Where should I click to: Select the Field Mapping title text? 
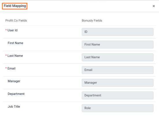15,6
